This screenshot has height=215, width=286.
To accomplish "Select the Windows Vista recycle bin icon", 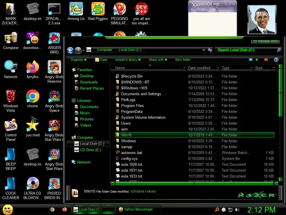I will [11, 101].
